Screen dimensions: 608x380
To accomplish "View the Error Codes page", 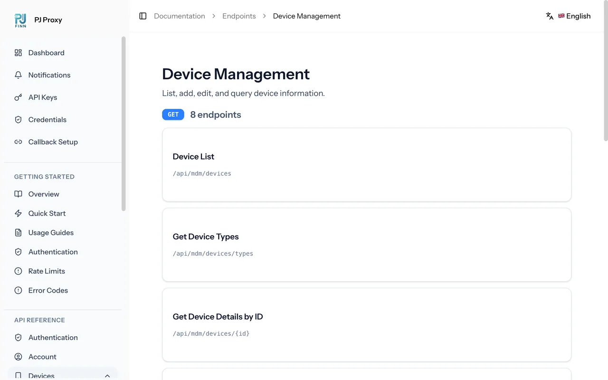I will 63,290.
